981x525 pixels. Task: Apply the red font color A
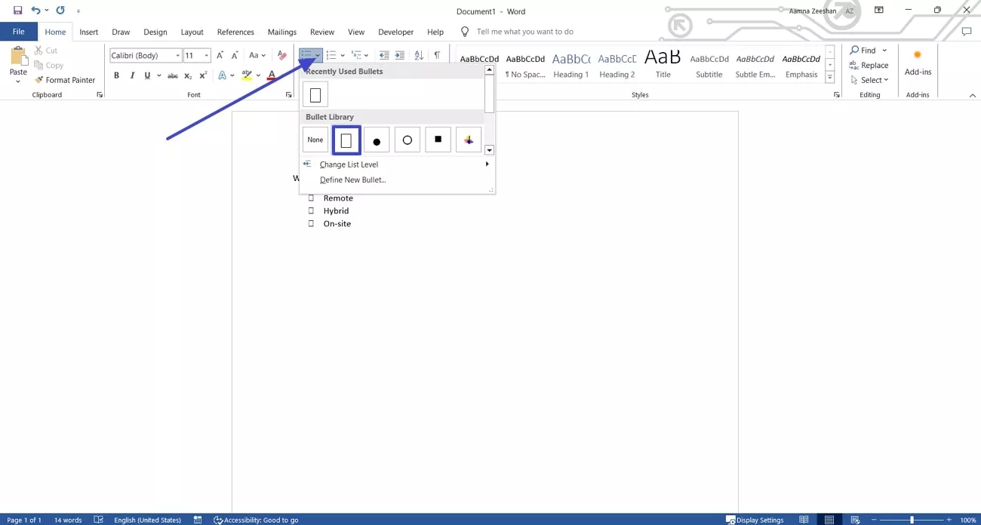point(272,75)
